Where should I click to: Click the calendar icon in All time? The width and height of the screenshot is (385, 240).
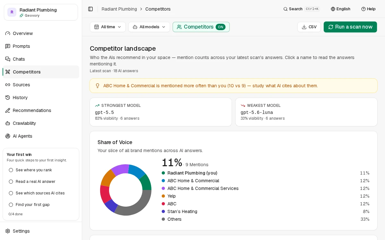coord(97,27)
